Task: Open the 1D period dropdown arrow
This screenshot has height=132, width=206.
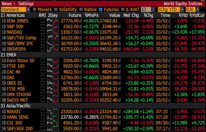Action: point(153,10)
